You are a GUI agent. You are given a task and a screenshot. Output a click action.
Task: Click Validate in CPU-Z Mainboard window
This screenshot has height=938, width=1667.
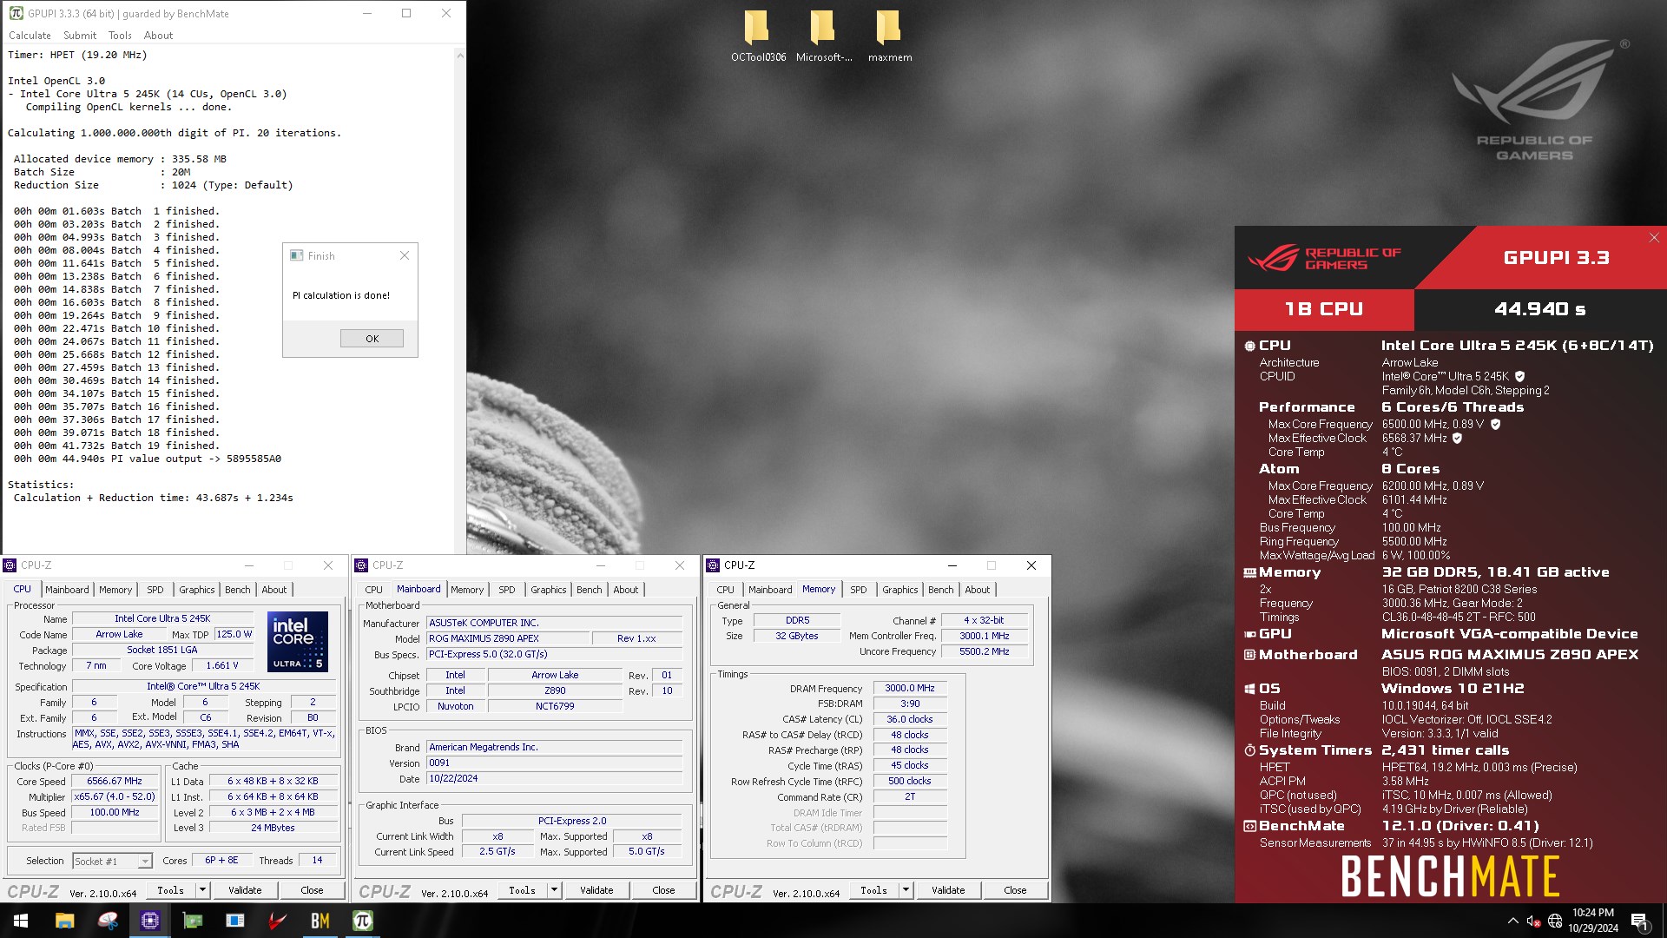pos(596,890)
